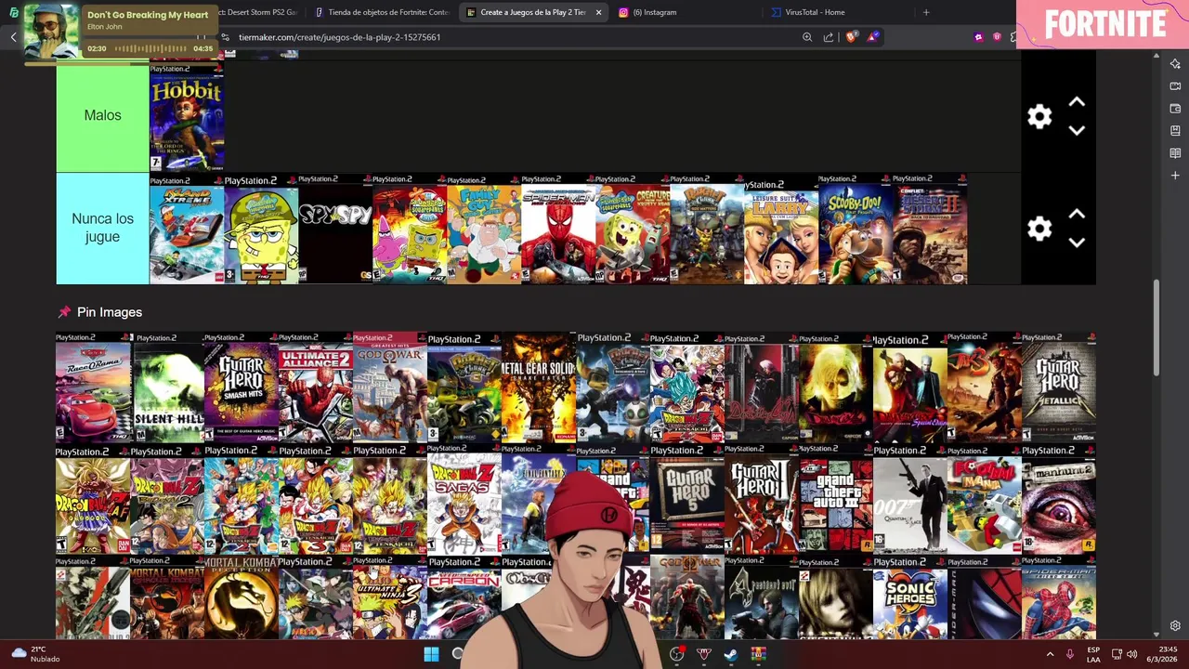The width and height of the screenshot is (1189, 669).
Task: Show hidden system tray icons chevron
Action: click(1051, 654)
